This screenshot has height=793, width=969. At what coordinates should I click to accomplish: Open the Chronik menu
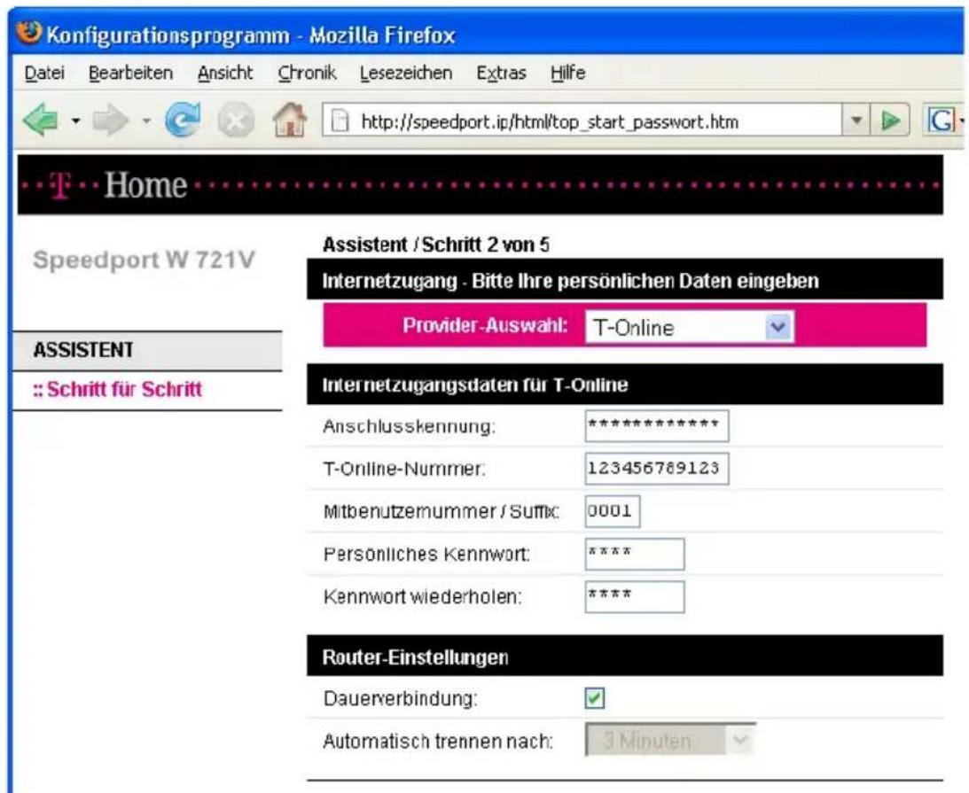coord(307,73)
